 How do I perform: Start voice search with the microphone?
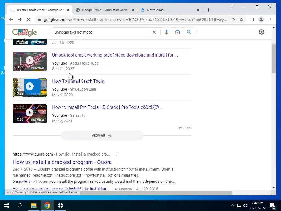(x=167, y=32)
